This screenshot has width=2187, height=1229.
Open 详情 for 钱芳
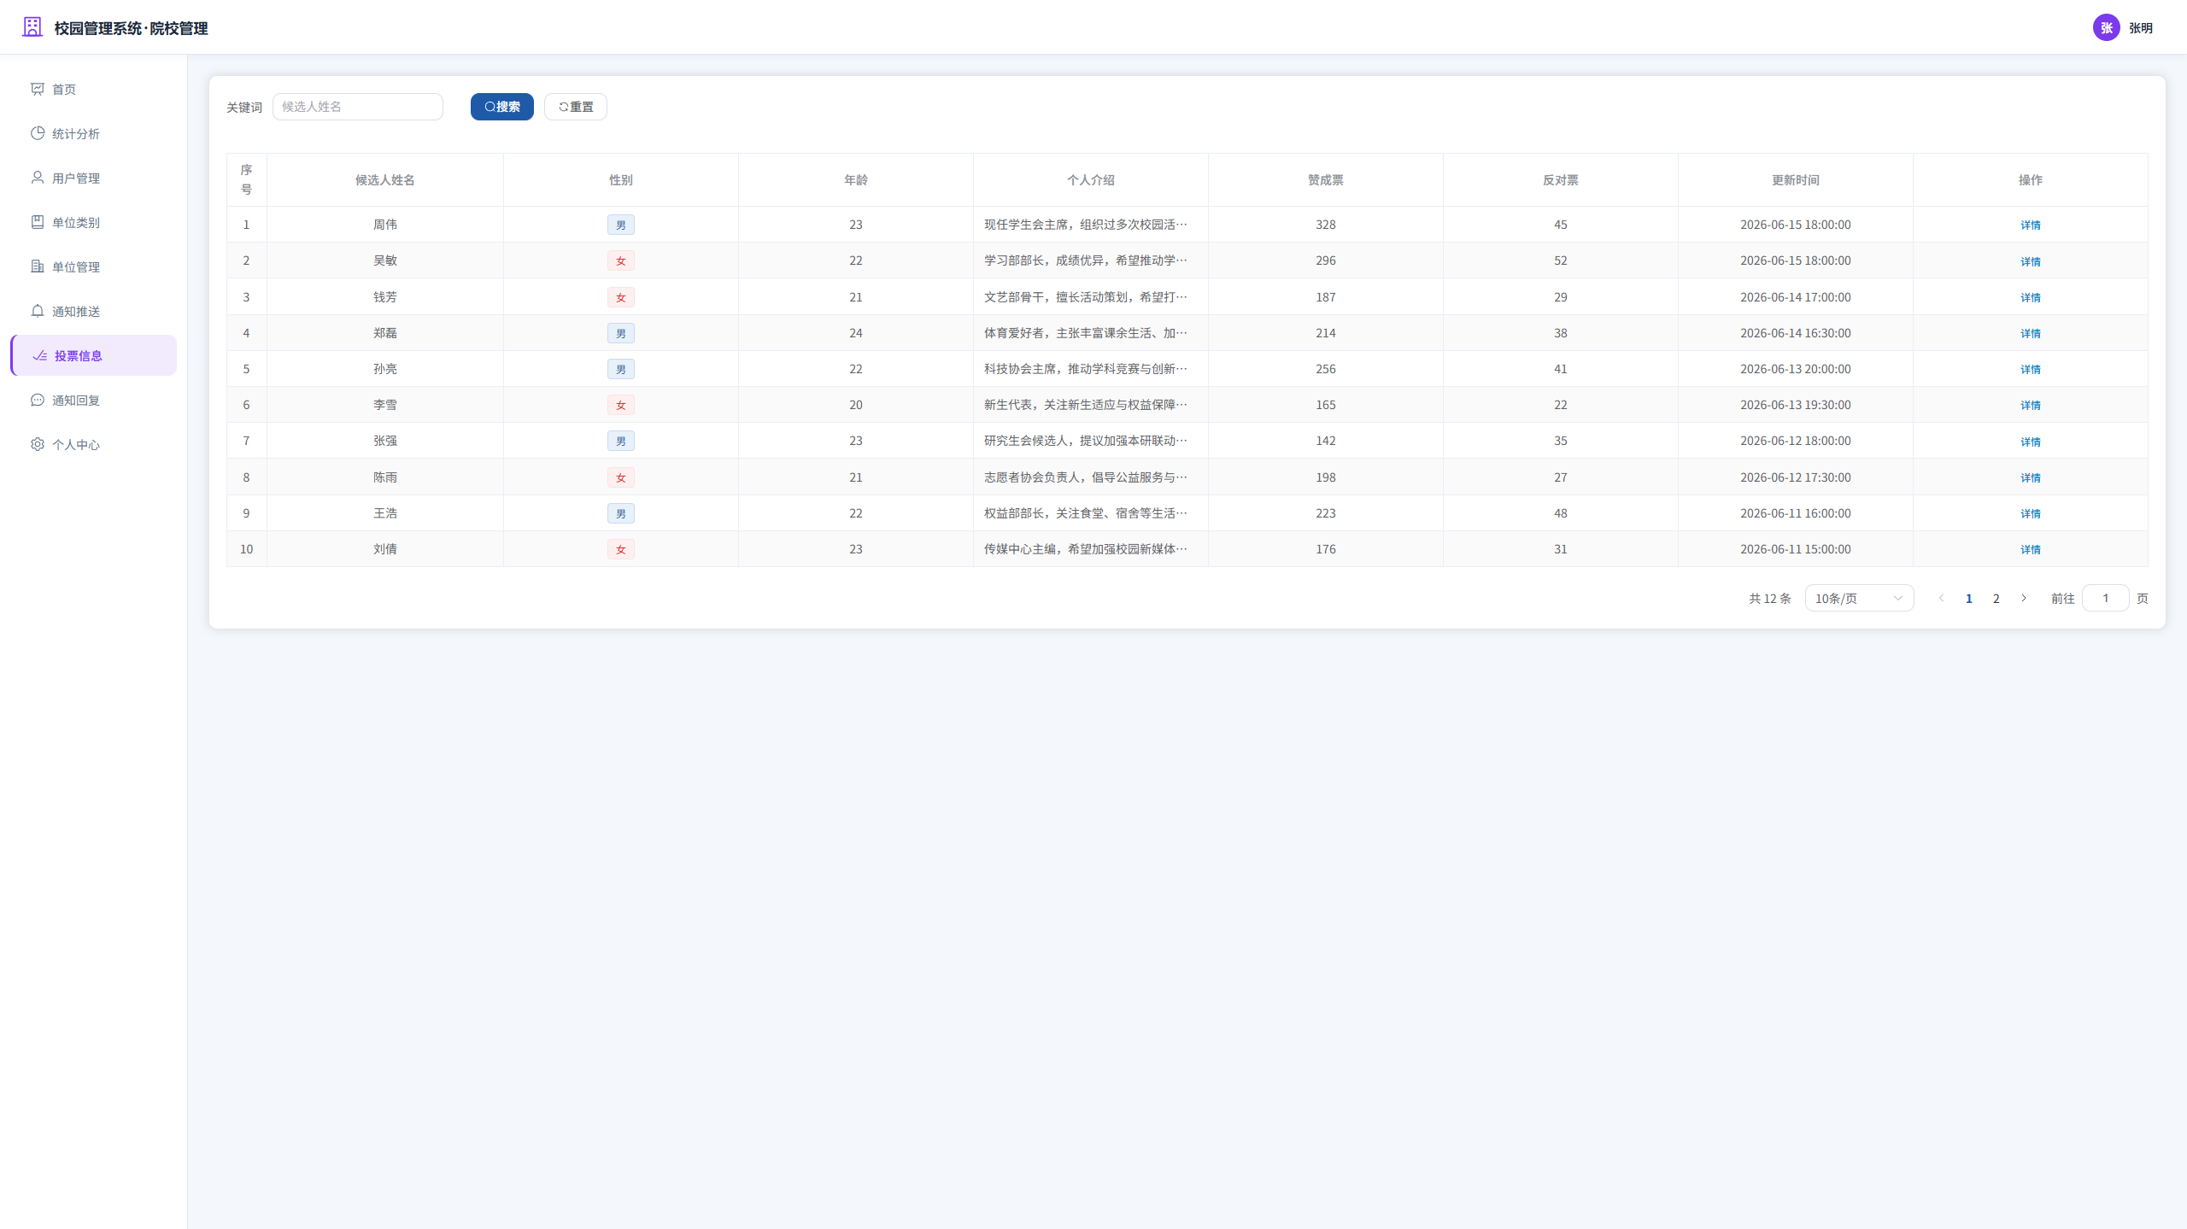click(x=2031, y=297)
